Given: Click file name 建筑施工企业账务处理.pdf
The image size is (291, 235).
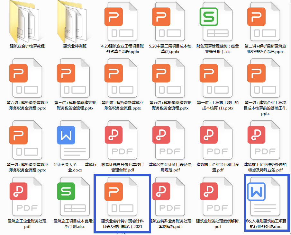Looking at the screenshot, I should pyautogui.click(x=27, y=224).
